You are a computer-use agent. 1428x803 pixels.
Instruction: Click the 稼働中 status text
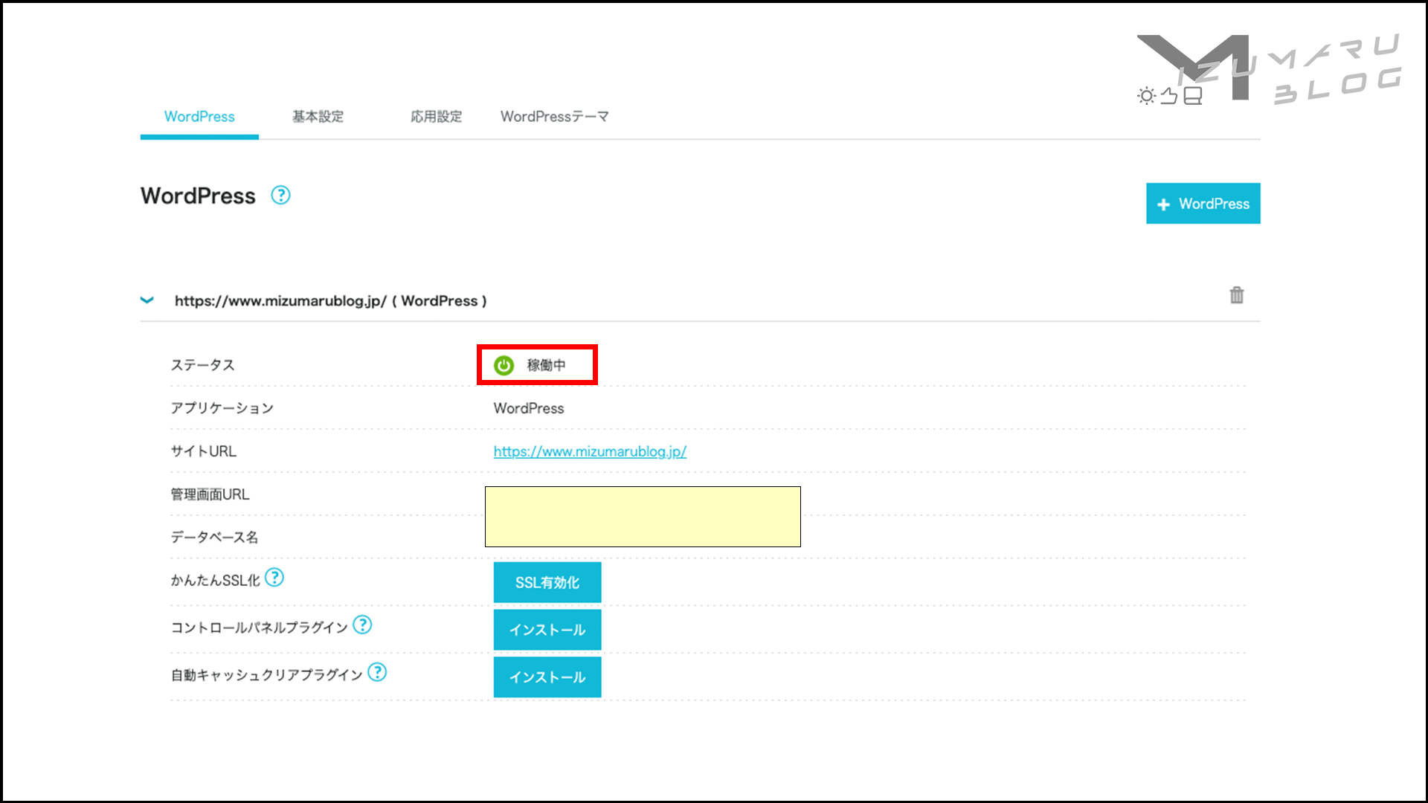point(547,365)
